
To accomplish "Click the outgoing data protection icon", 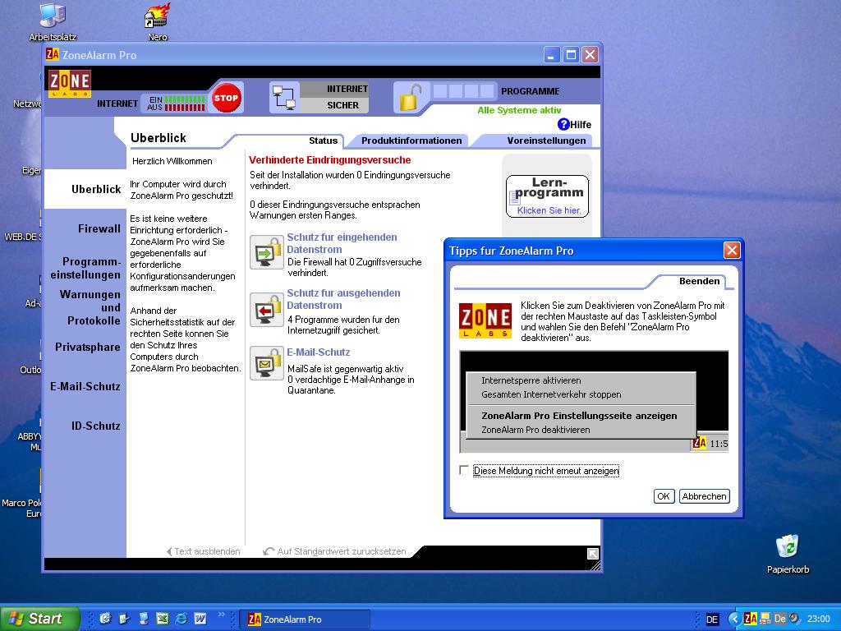I will click(267, 310).
